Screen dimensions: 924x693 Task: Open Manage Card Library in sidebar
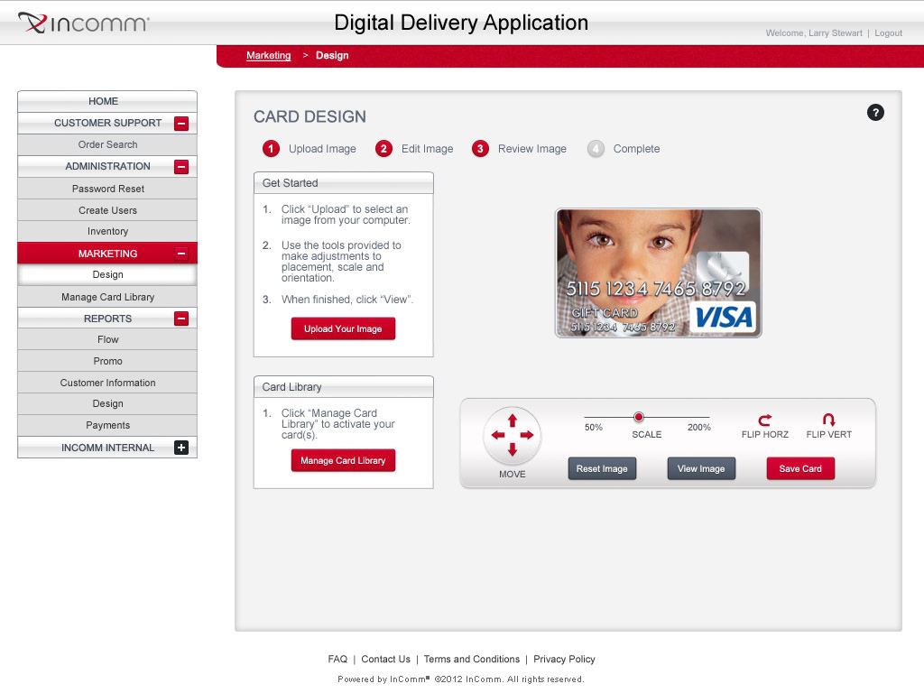tap(107, 297)
